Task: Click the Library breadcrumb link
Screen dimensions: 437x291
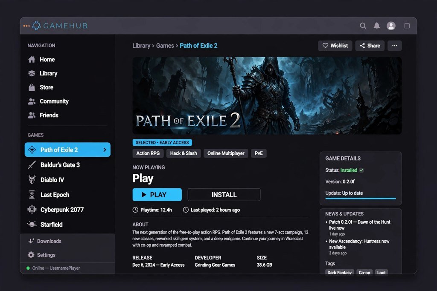Action: (141, 46)
